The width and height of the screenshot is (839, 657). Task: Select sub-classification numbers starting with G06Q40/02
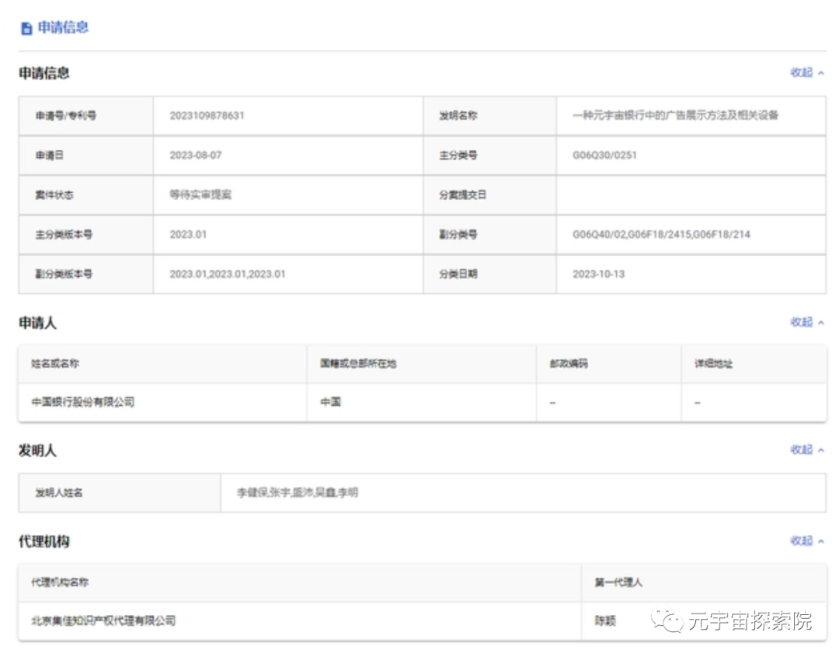point(661,235)
